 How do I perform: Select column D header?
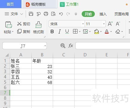85,55
